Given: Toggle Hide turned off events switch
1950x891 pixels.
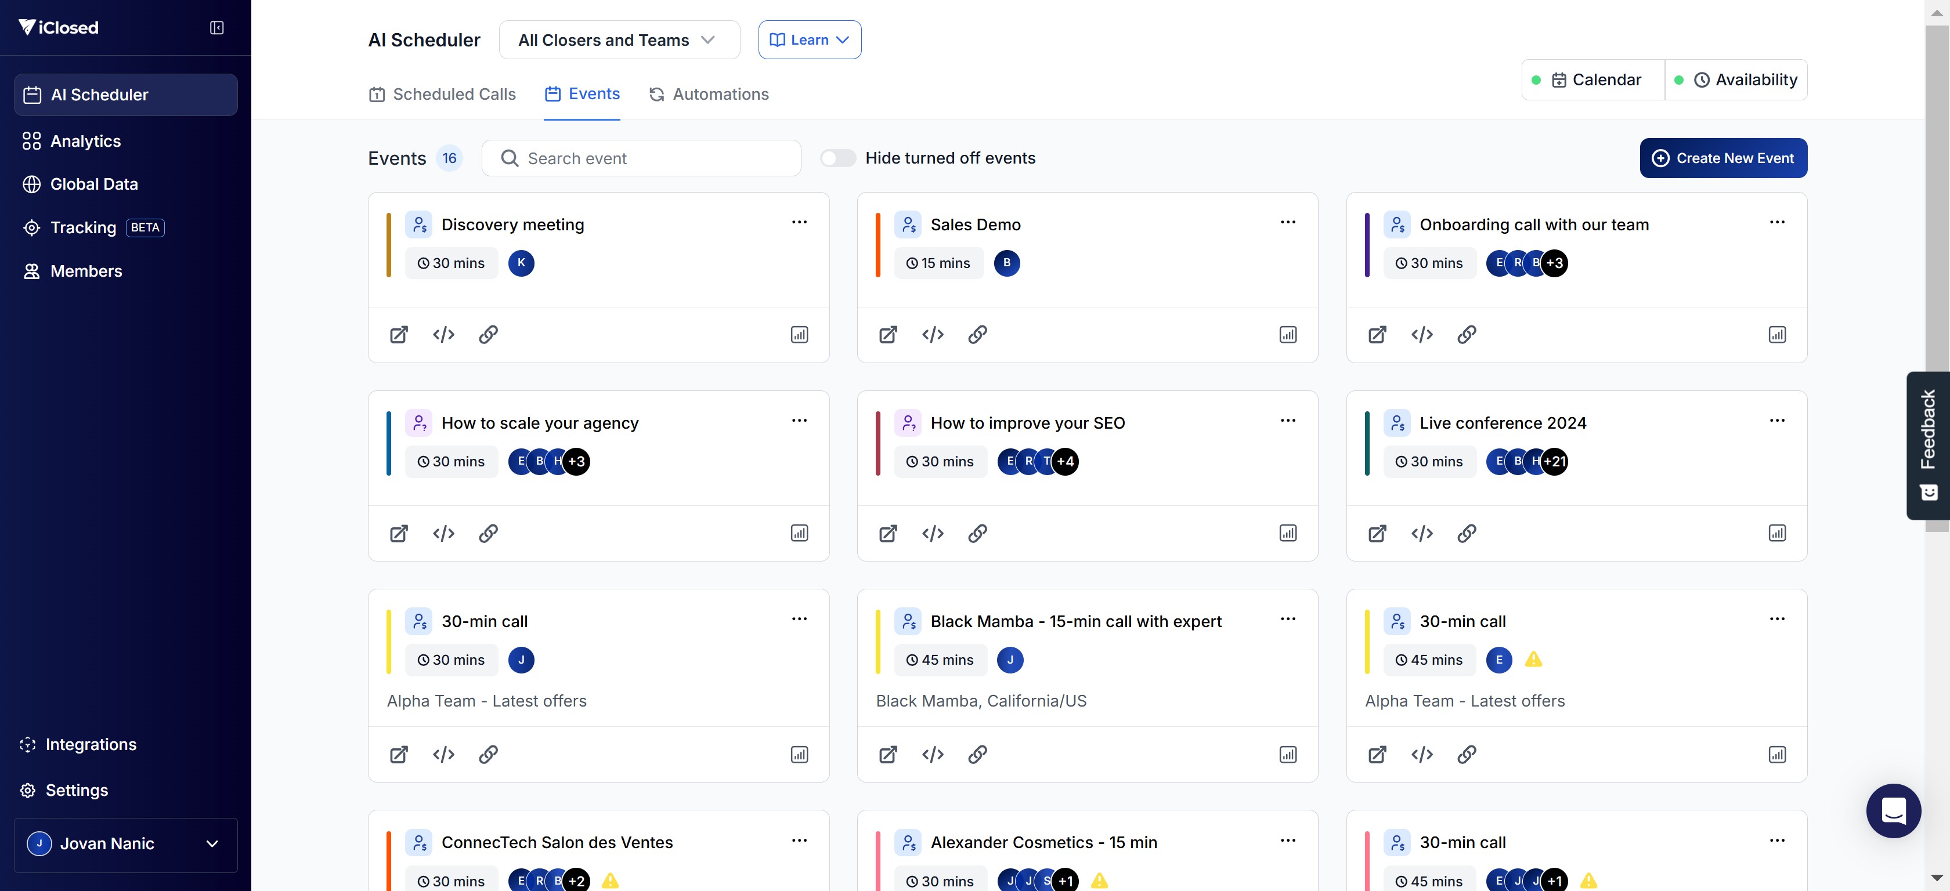Looking at the screenshot, I should pyautogui.click(x=838, y=158).
